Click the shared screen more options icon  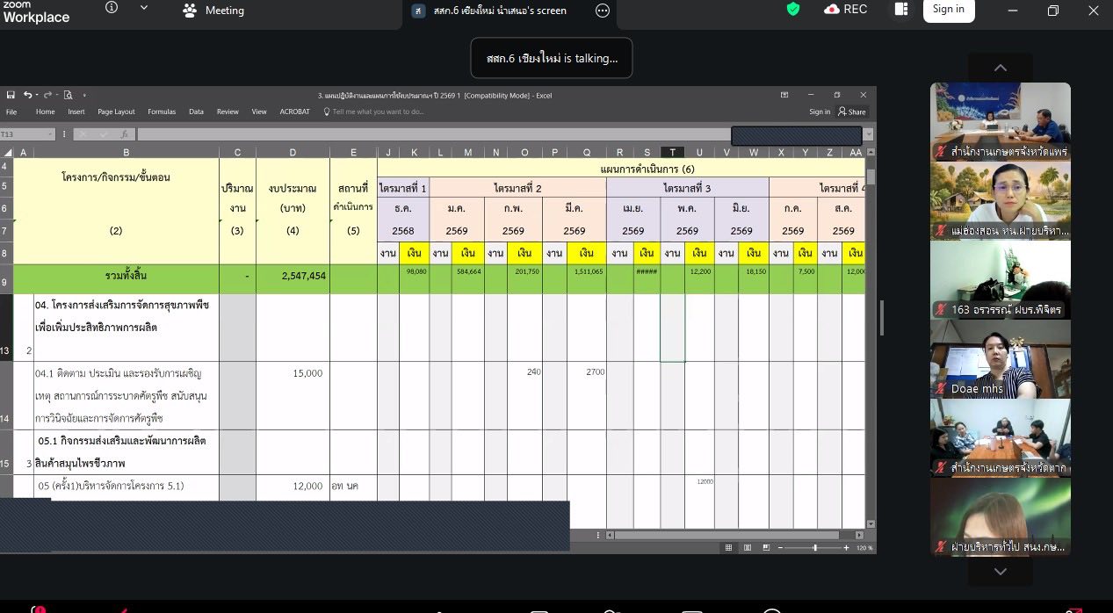pos(603,11)
